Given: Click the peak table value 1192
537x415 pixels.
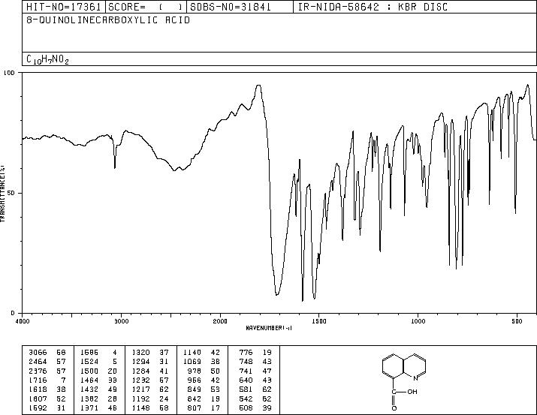Looking at the screenshot, I should 140,399.
